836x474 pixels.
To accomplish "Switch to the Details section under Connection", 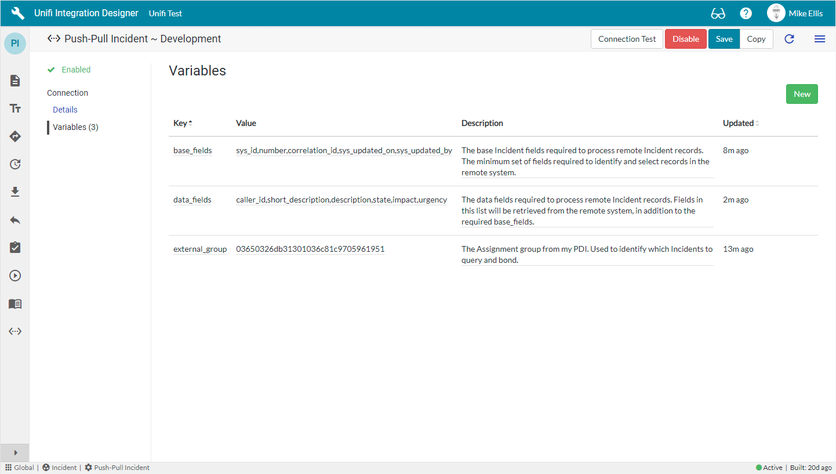I will click(x=64, y=109).
